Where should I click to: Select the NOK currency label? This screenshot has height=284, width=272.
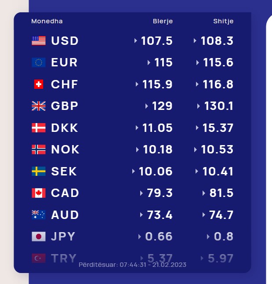tap(65, 149)
